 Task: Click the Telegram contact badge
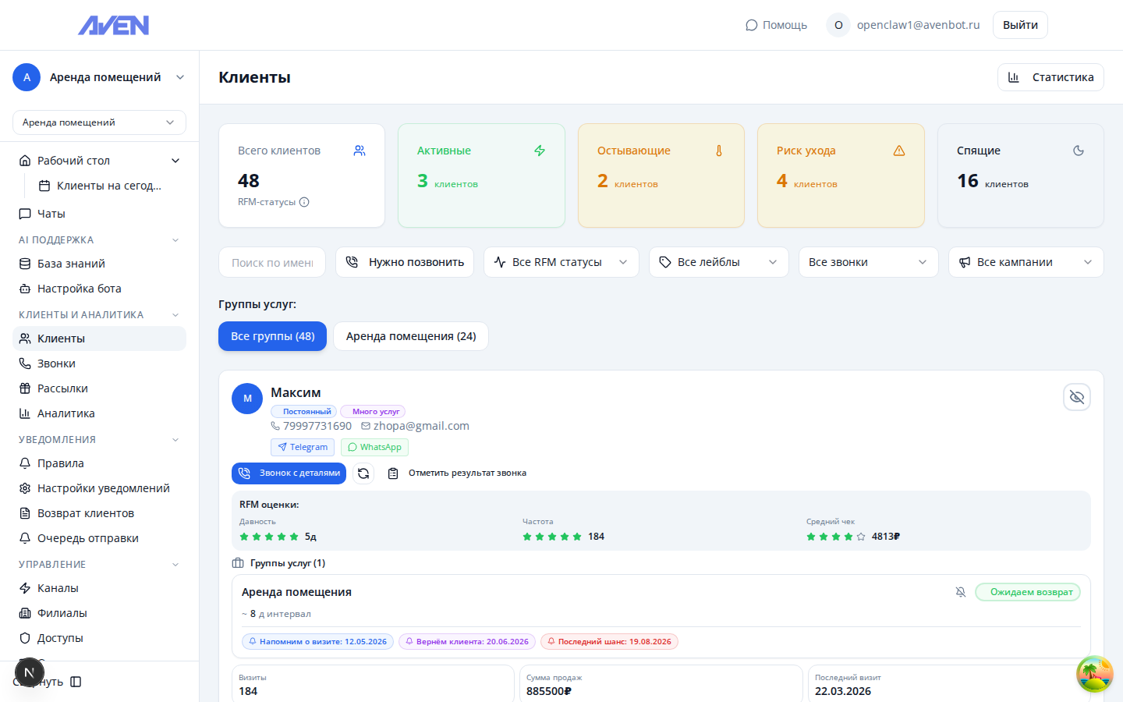point(303,447)
